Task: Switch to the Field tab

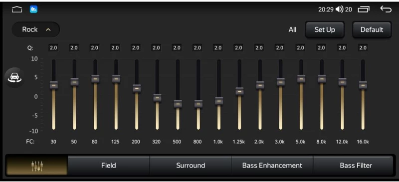Action: pos(109,166)
